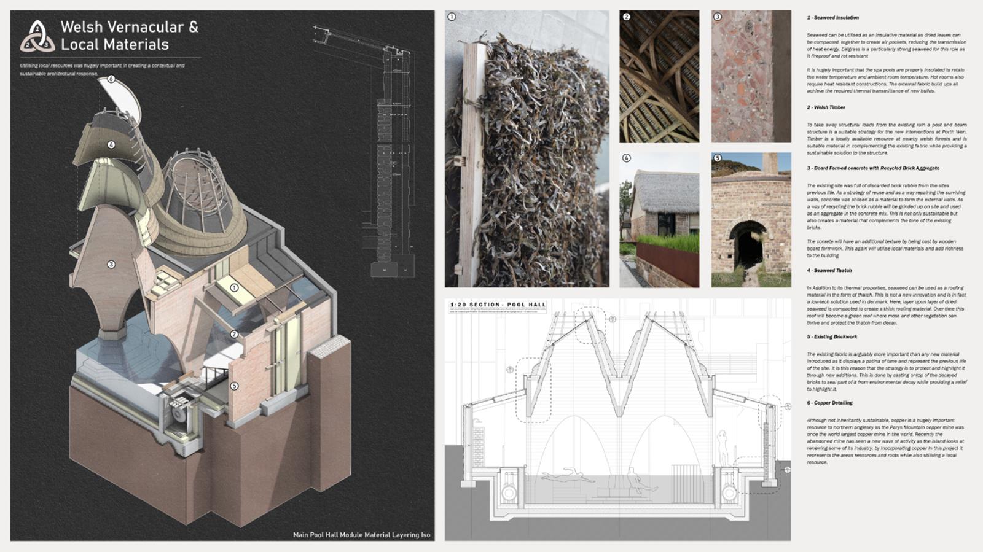The height and width of the screenshot is (552, 983).
Task: Select marker 5 on the isometric brick wall
Action: (234, 386)
